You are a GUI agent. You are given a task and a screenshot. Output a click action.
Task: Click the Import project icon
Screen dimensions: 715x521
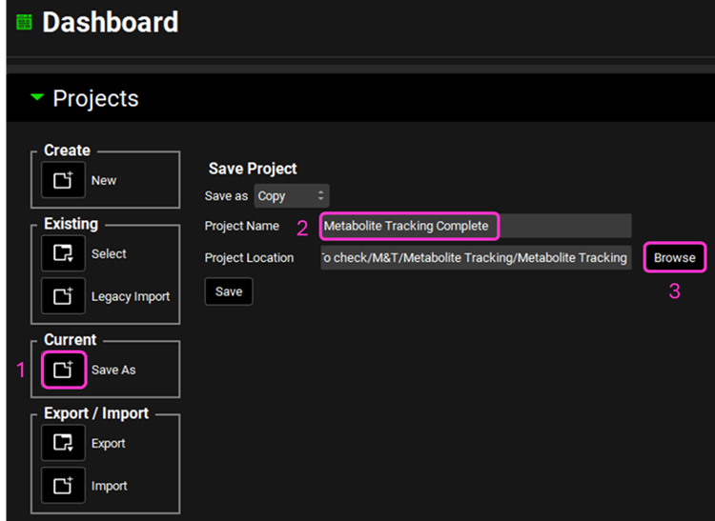(63, 486)
